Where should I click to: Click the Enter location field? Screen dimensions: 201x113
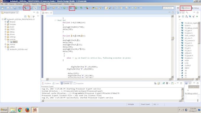click(194, 87)
